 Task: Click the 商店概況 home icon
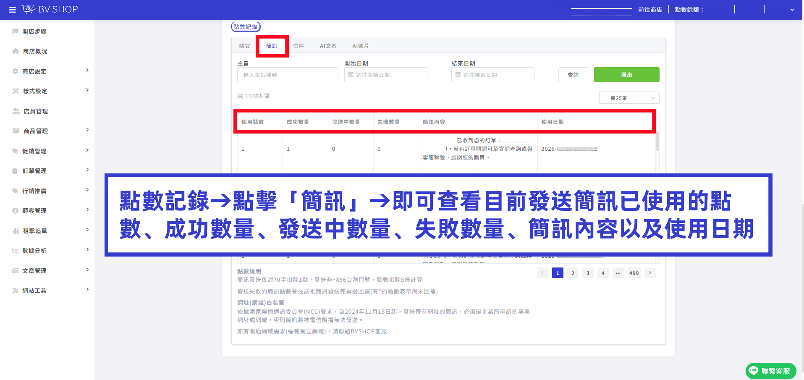coord(16,51)
